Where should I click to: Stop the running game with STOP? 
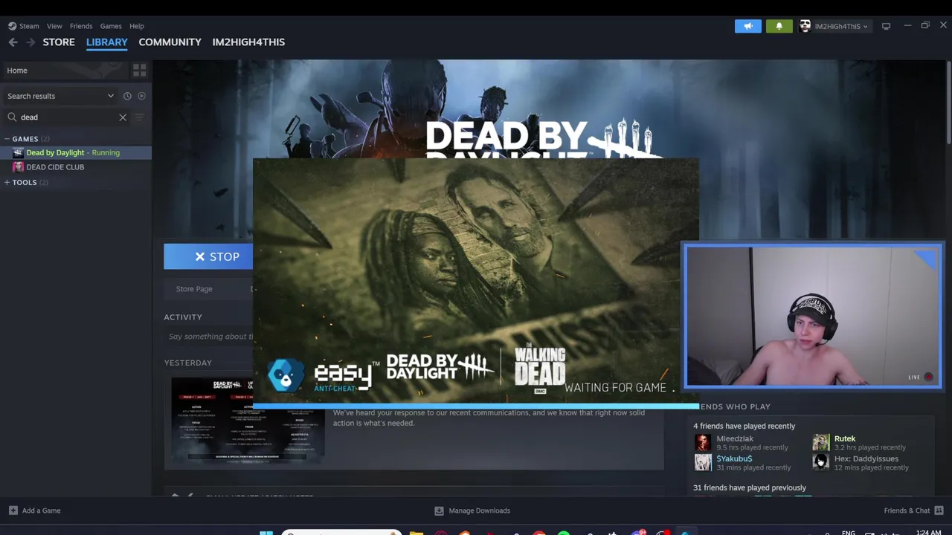tap(208, 256)
